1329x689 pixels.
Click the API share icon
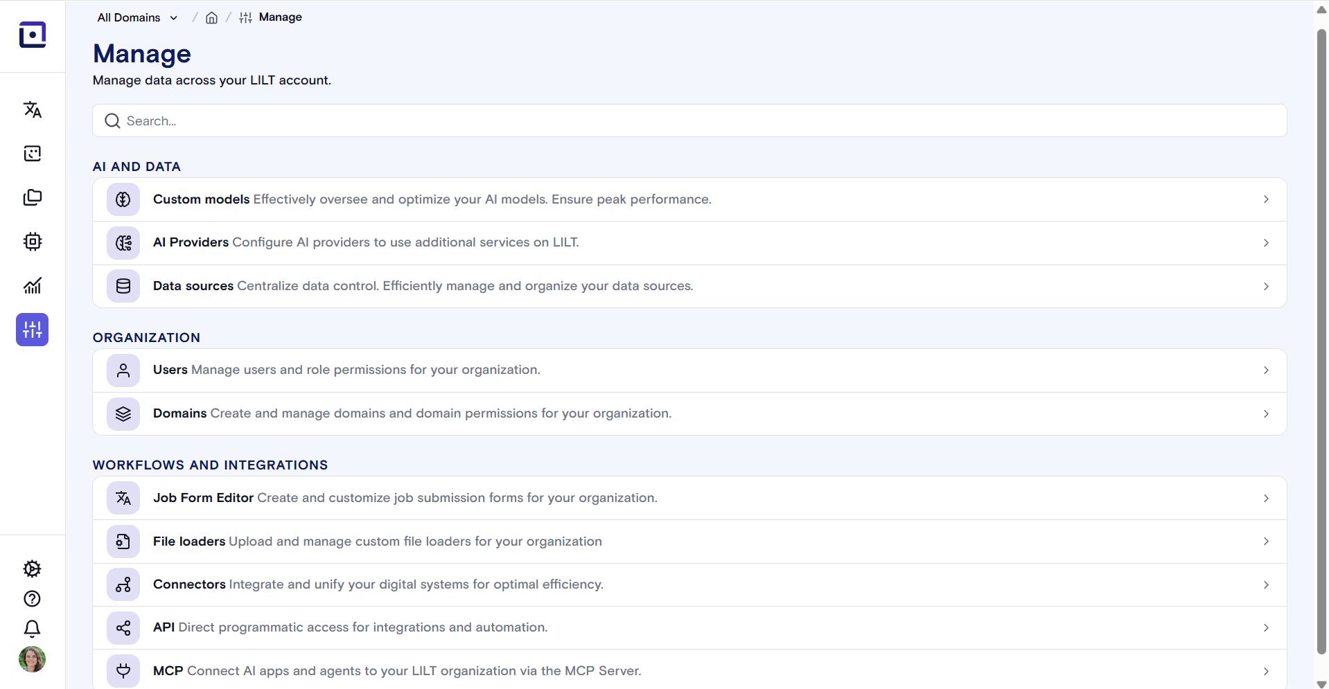(123, 628)
